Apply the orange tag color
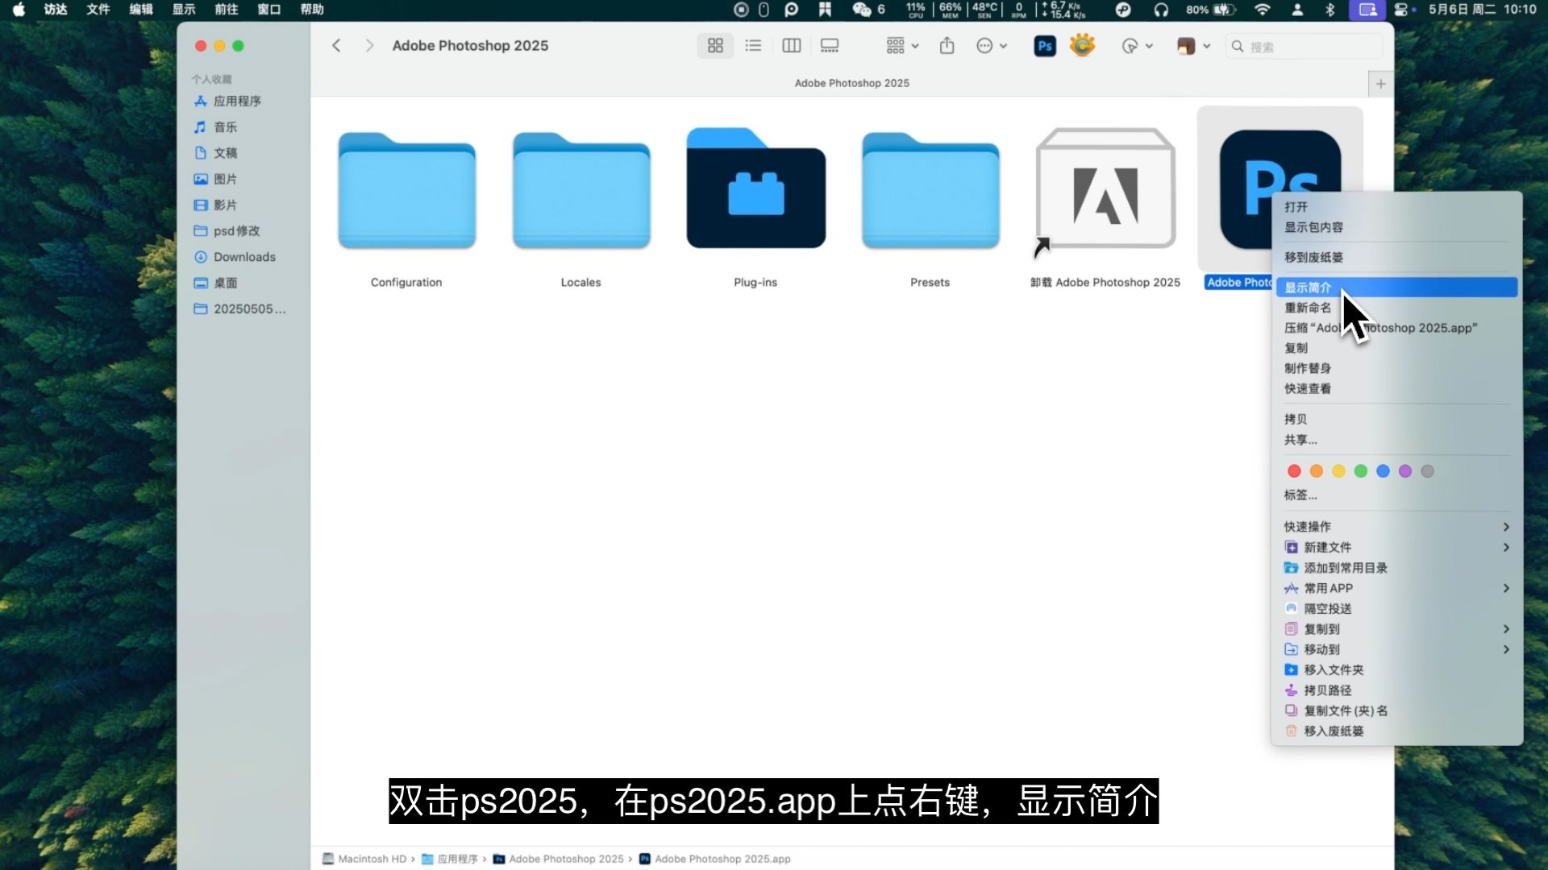1548x870 pixels. (1317, 471)
